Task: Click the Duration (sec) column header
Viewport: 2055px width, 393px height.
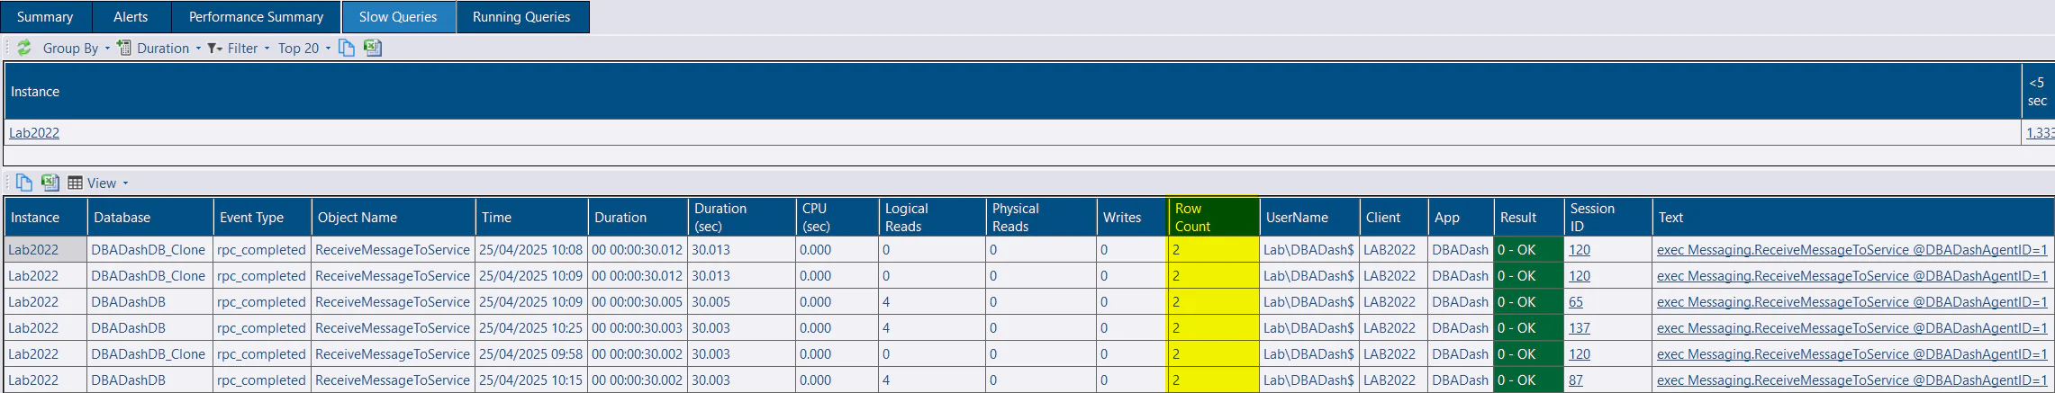Action: point(742,217)
